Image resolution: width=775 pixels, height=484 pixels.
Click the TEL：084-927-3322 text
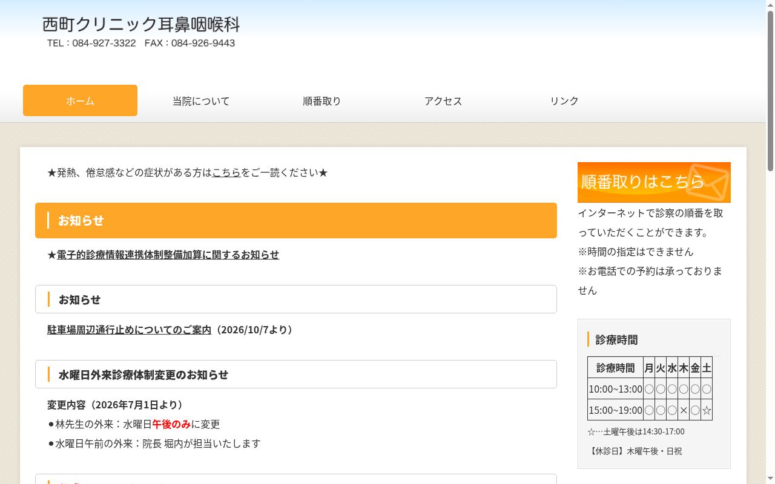pos(91,44)
